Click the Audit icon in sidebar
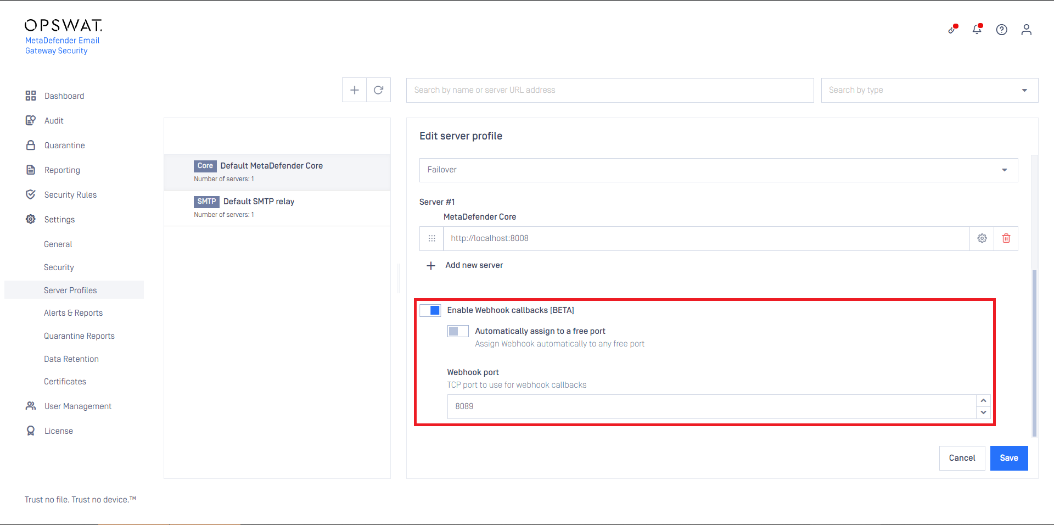Screen dimensions: 1054x525 (31, 120)
